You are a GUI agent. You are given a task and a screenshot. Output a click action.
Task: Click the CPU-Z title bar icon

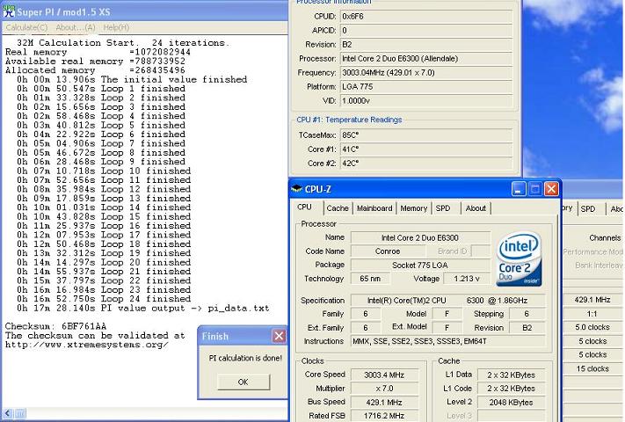coord(296,189)
